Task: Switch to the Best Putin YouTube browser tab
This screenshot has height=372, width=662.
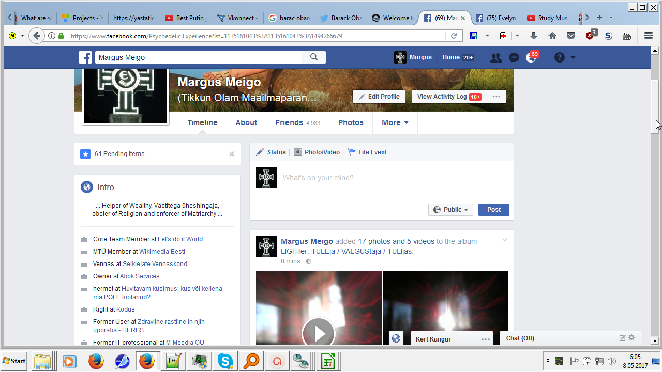Action: tap(187, 18)
